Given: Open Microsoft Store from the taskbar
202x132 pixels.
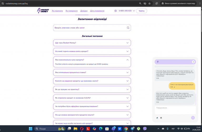Looking at the screenshot, I should click(x=107, y=129).
